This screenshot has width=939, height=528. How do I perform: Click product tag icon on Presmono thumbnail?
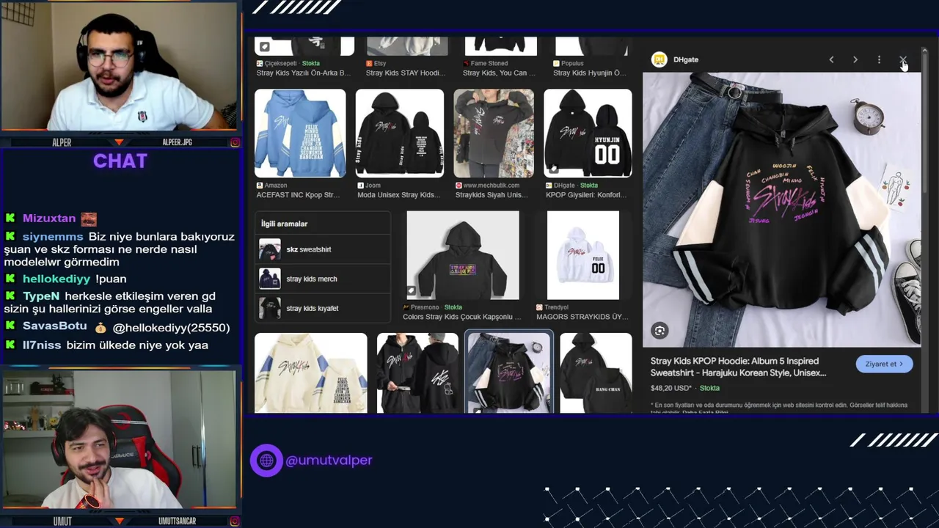point(412,290)
